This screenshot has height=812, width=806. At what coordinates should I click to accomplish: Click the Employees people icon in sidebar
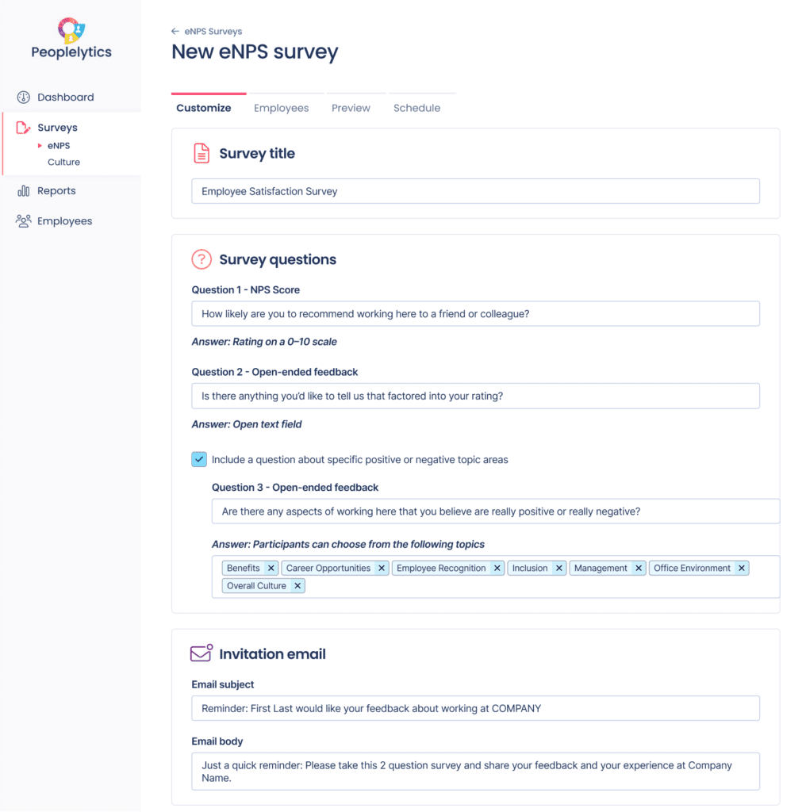coord(23,220)
